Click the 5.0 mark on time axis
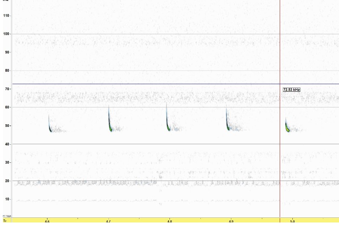339x225 pixels. pyautogui.click(x=292, y=221)
